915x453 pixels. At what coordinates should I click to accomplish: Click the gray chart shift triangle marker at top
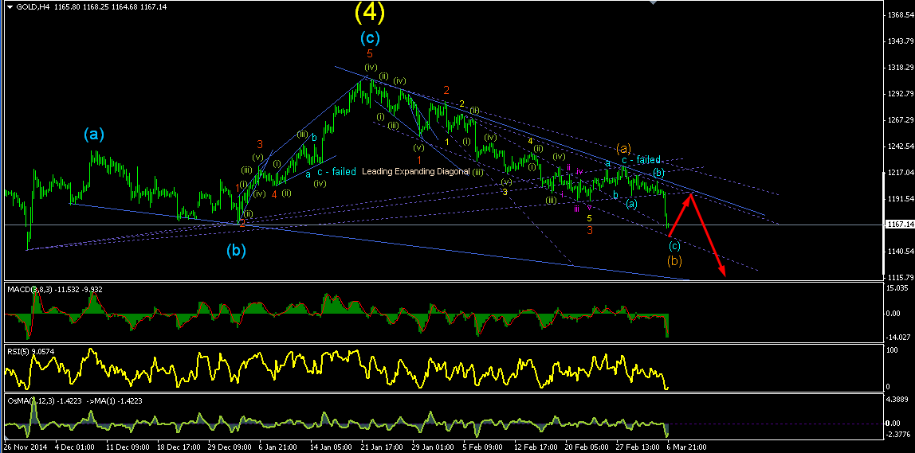click(x=654, y=3)
